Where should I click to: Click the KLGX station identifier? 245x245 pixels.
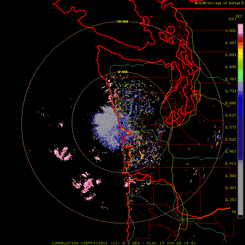152,243
